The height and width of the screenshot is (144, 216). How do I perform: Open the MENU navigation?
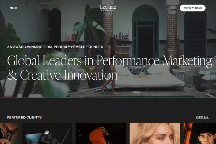click(x=13, y=8)
